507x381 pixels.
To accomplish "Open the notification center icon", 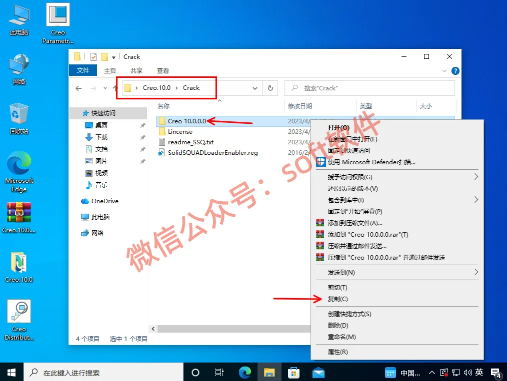I will 496,373.
